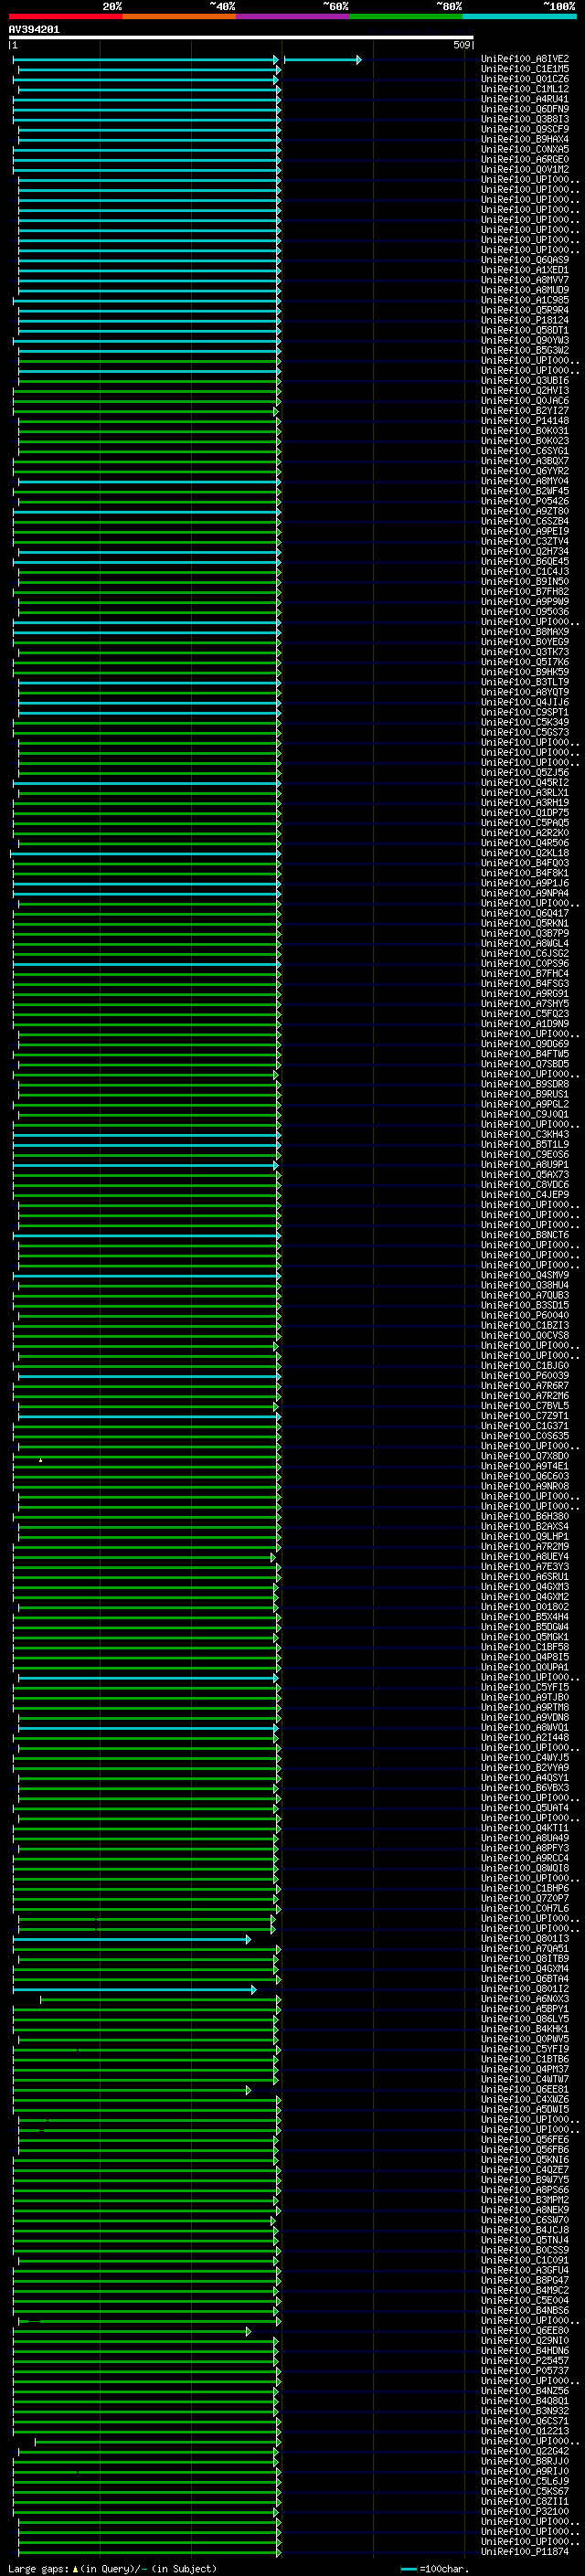Image resolution: width=585 pixels, height=2576 pixels.
Task: Open hit UniRef100_C1E1M5
Action: pos(525,69)
